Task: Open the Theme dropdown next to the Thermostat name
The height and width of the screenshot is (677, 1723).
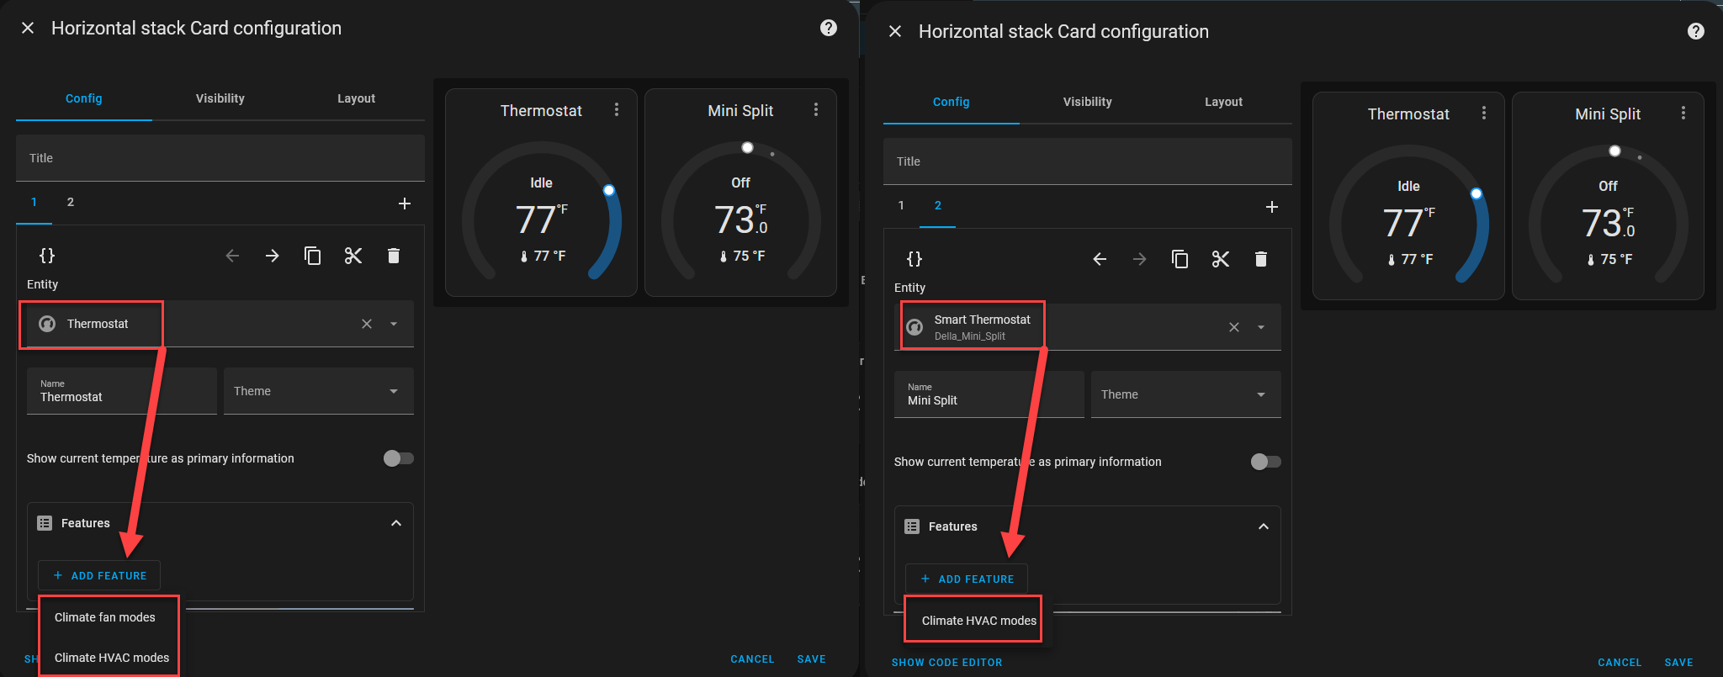Action: click(318, 391)
